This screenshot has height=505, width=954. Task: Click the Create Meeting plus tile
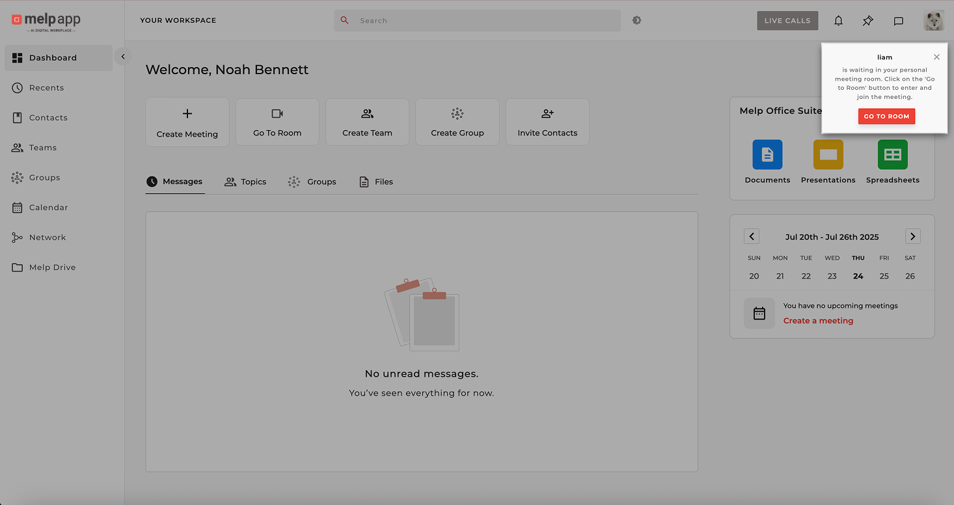[187, 122]
